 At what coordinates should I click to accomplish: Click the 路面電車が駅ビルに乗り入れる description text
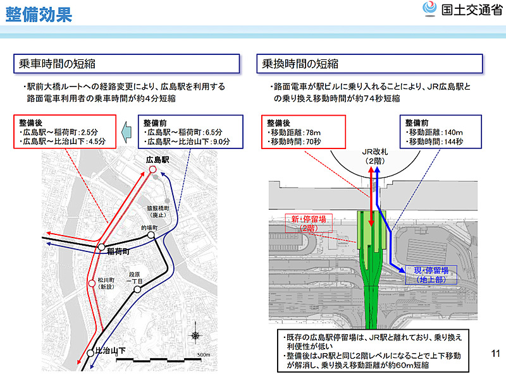pos(371,92)
